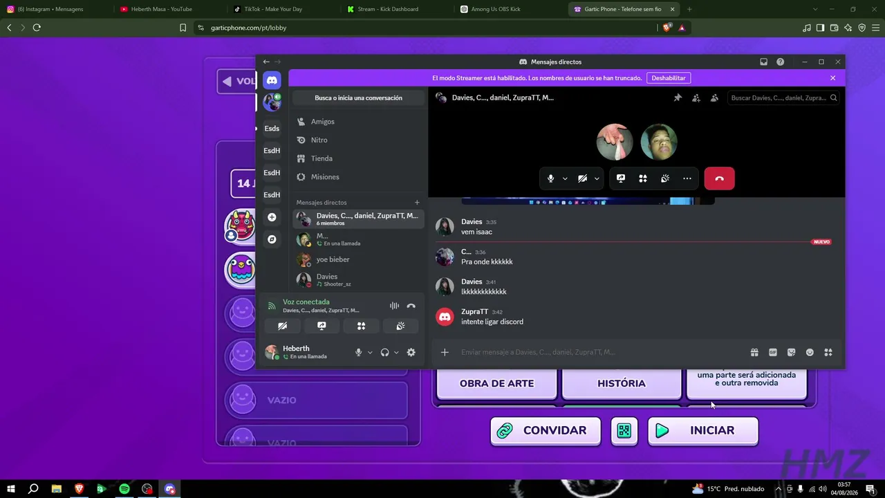Click the CONVIDAR invite button
Image resolution: width=885 pixels, height=498 pixels.
pos(546,431)
